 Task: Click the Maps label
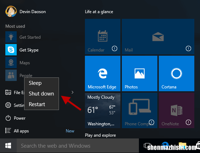(x=25, y=63)
